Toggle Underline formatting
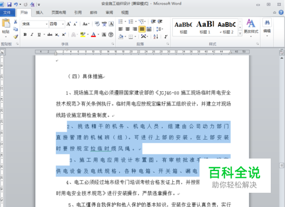285x207 pixels. [x=39, y=35]
